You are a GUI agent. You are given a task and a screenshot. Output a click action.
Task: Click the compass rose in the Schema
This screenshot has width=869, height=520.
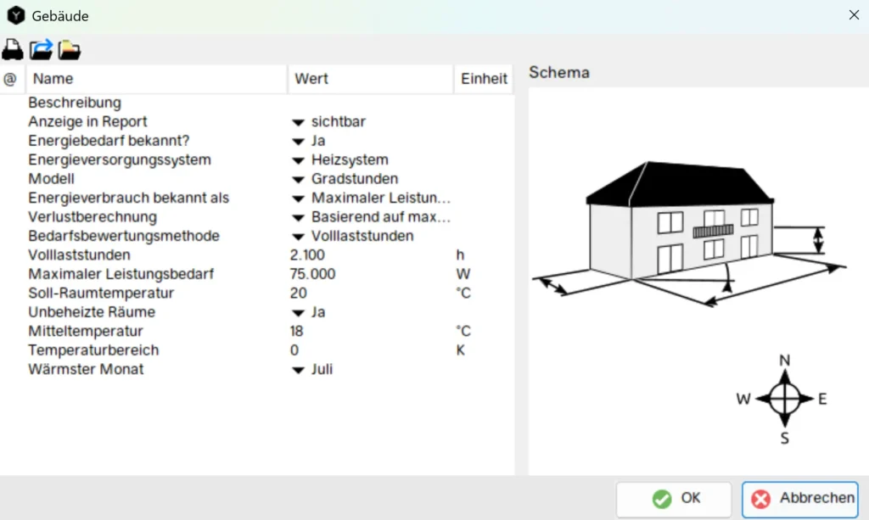click(x=785, y=398)
